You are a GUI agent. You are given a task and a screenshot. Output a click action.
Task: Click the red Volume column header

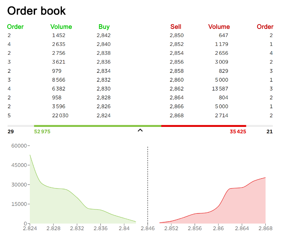pos(219,27)
